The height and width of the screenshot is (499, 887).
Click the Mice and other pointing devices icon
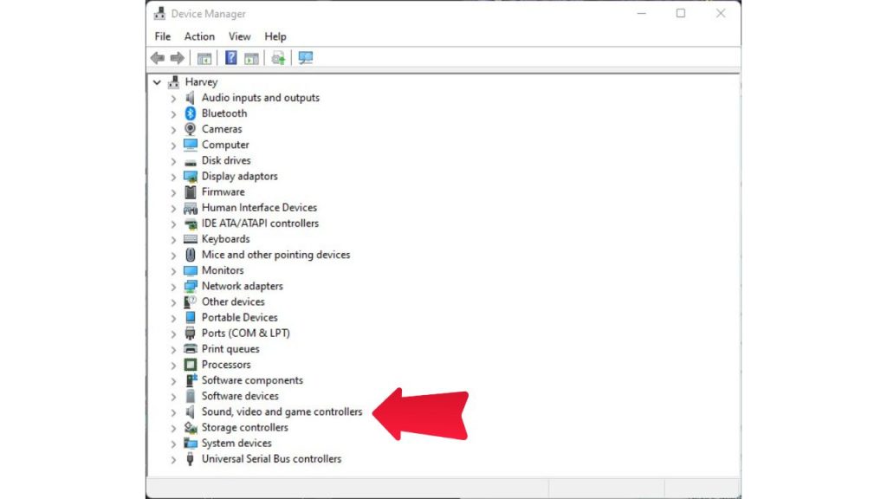191,255
